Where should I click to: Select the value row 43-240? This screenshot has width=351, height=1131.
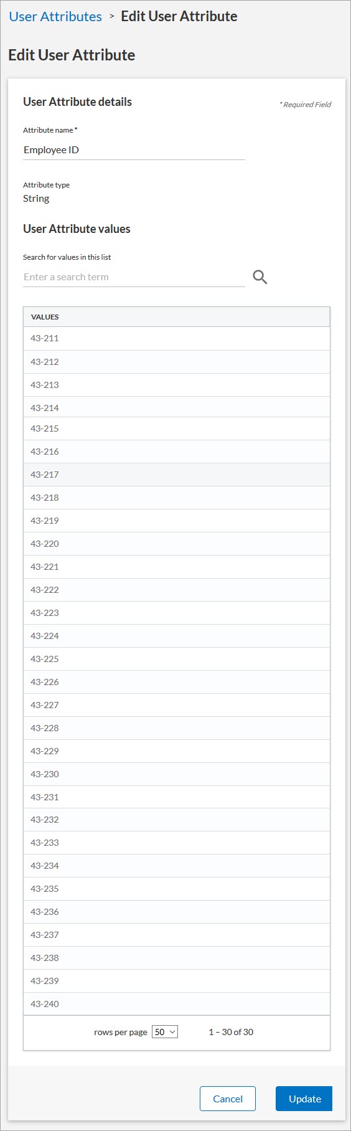click(x=177, y=1004)
